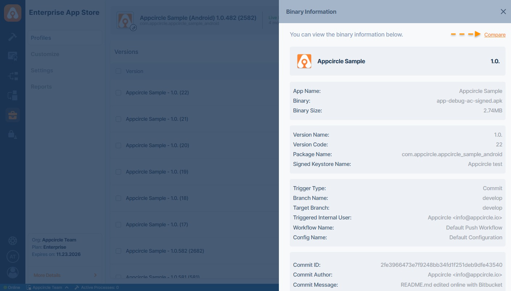Open the user account avatar icon
The width and height of the screenshot is (511, 291).
pyautogui.click(x=13, y=273)
